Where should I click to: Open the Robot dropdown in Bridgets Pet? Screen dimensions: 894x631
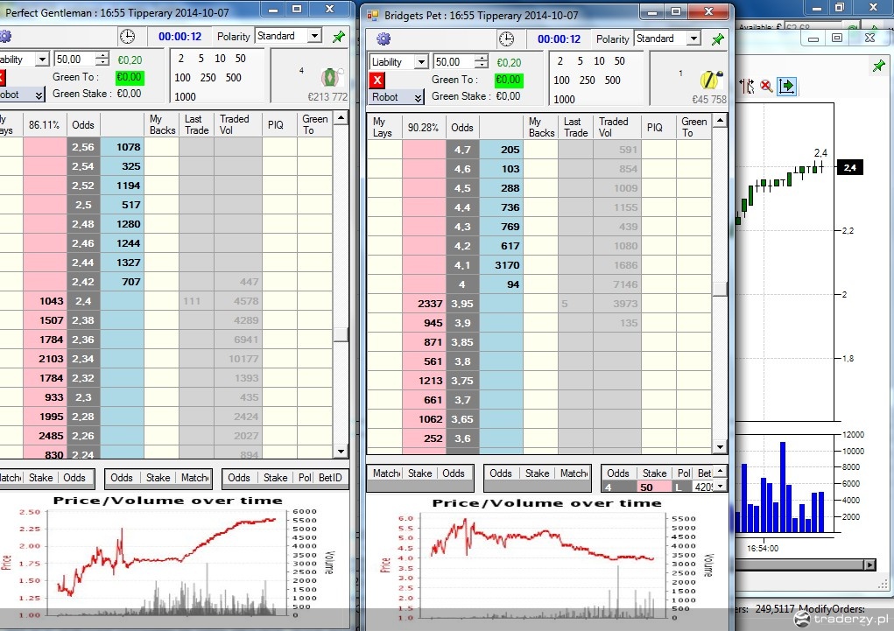coord(397,97)
